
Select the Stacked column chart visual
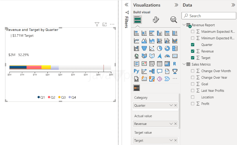(144, 33)
